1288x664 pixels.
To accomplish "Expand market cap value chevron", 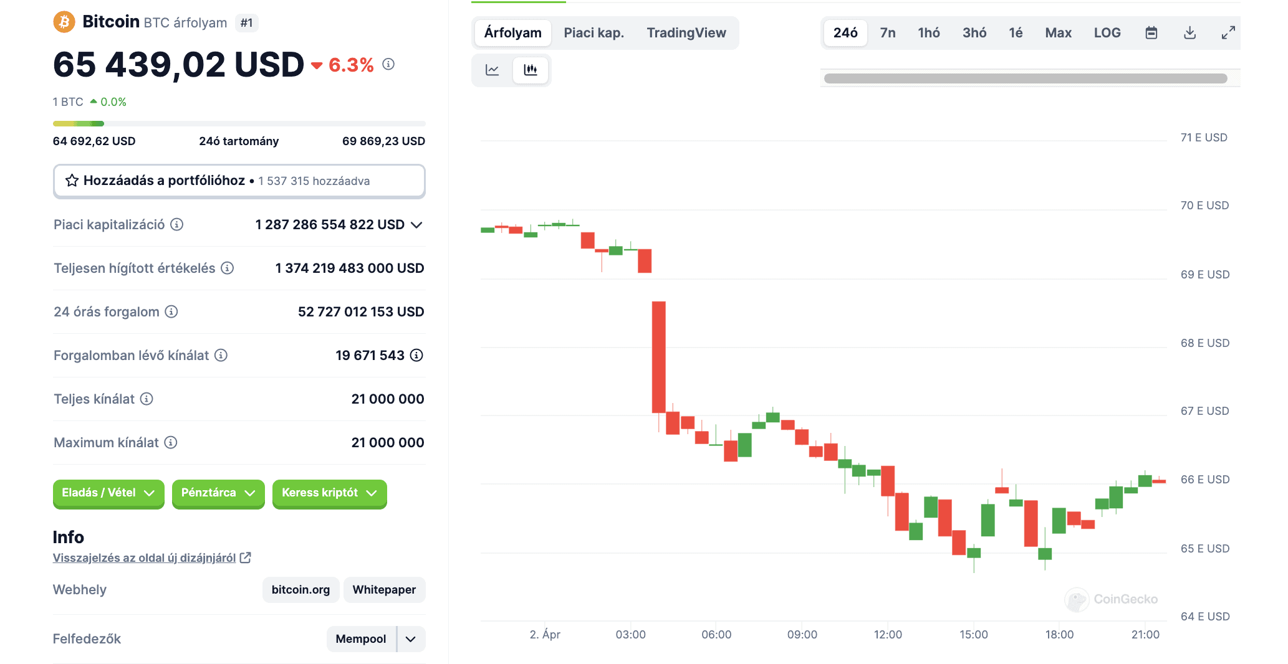I will [x=416, y=225].
